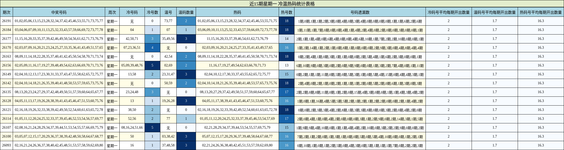Click warm count 1 in row 26114
This screenshot has height=150, width=564.
(x=186, y=119)
